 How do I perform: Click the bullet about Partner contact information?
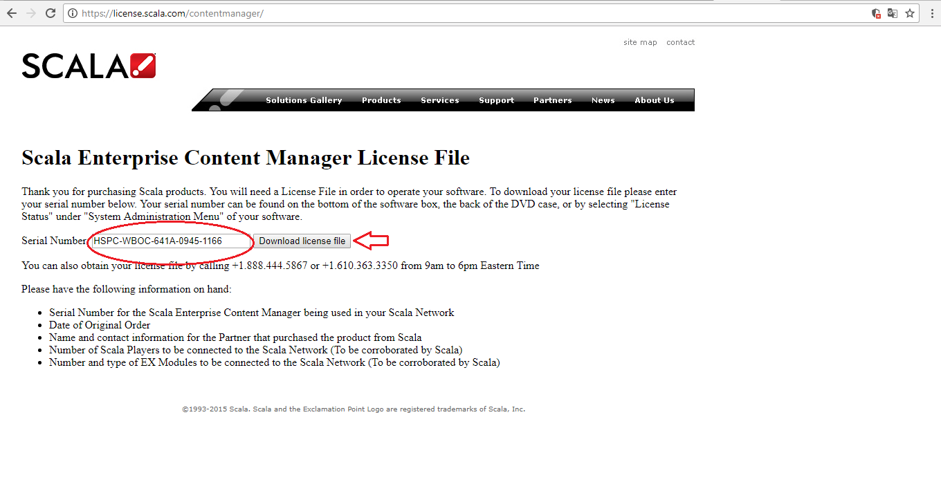pos(235,337)
